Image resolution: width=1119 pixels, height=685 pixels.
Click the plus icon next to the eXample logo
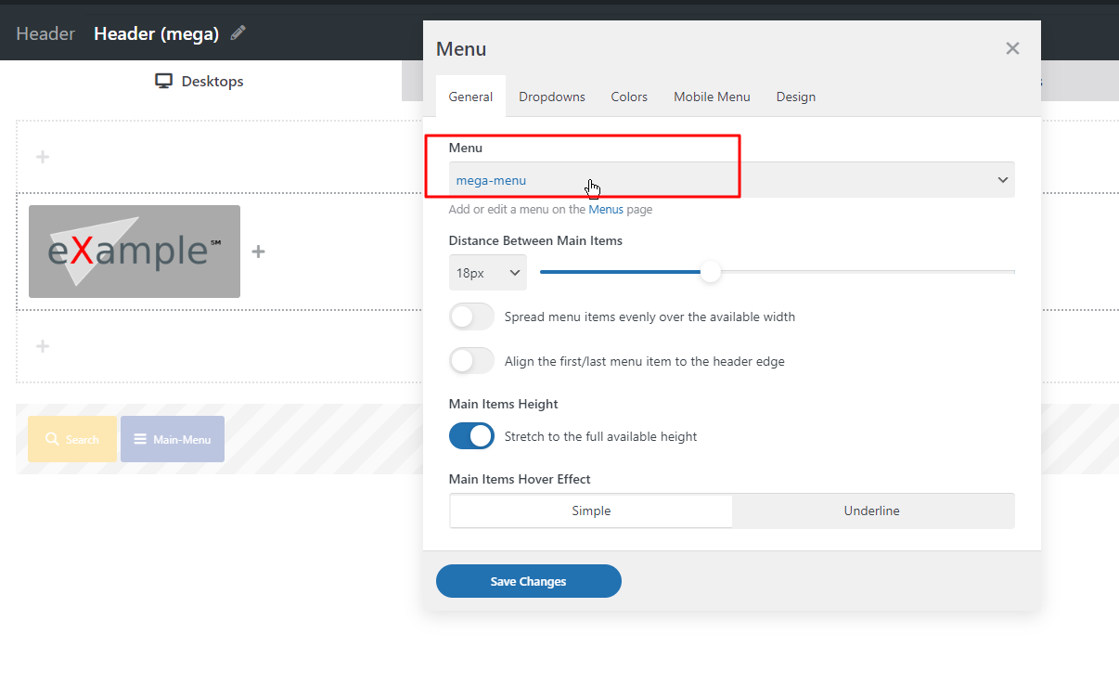coord(259,252)
